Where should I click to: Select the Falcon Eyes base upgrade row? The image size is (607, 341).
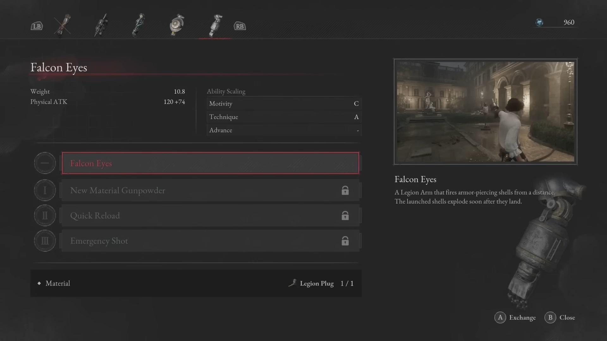coord(211,163)
